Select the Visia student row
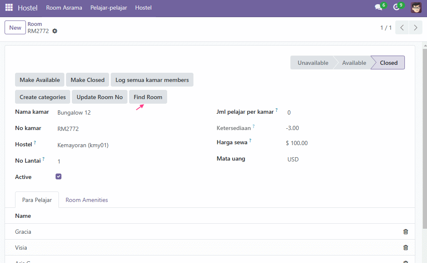 [210, 248]
